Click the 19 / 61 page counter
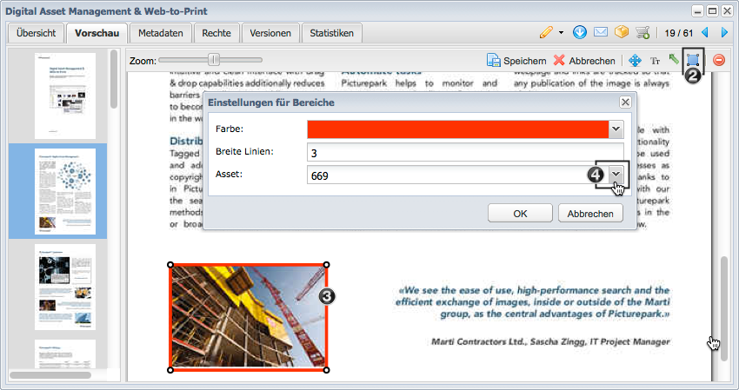Image resolution: width=739 pixels, height=390 pixels. pos(679,33)
